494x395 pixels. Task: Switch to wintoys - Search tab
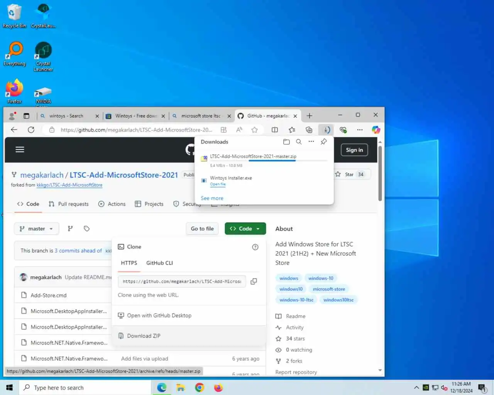pyautogui.click(x=66, y=116)
